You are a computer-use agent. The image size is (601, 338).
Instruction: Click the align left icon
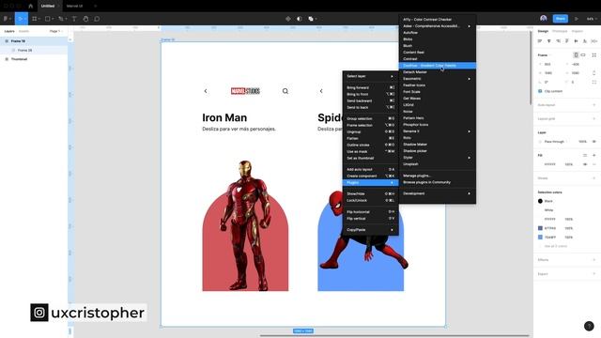(x=540, y=41)
